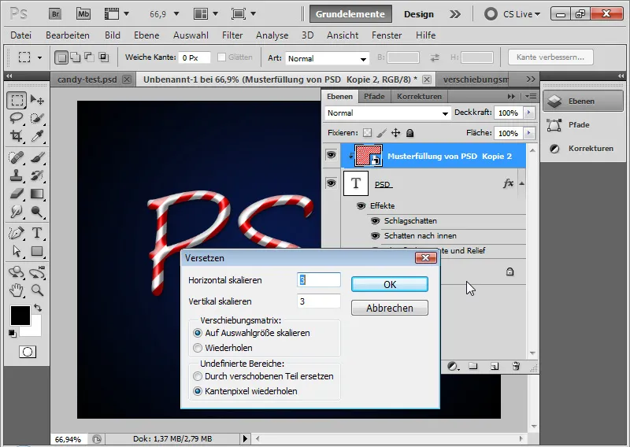Click the create new layer icon

[495, 366]
